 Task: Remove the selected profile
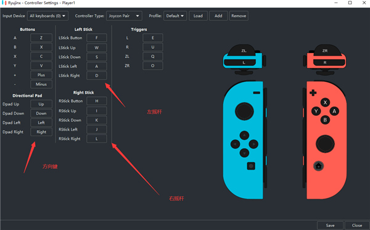point(239,16)
